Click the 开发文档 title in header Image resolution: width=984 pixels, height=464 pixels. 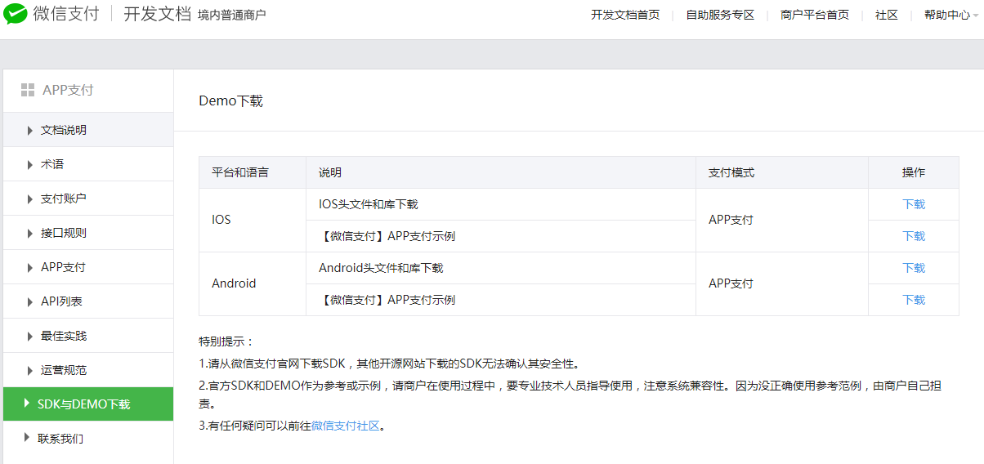158,14
